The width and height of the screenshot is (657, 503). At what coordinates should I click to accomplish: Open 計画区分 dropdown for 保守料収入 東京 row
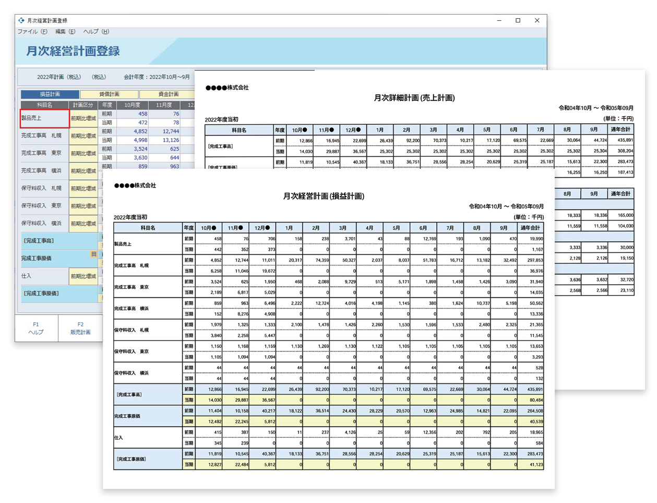(83, 206)
